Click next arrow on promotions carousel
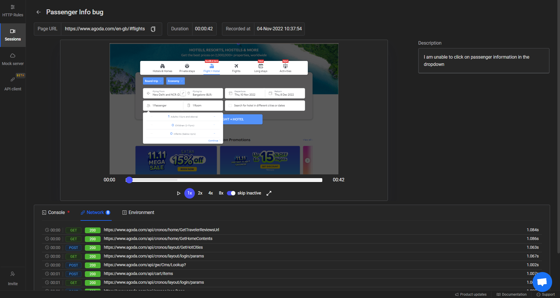Viewport: 560px width, 298px height. click(307, 160)
